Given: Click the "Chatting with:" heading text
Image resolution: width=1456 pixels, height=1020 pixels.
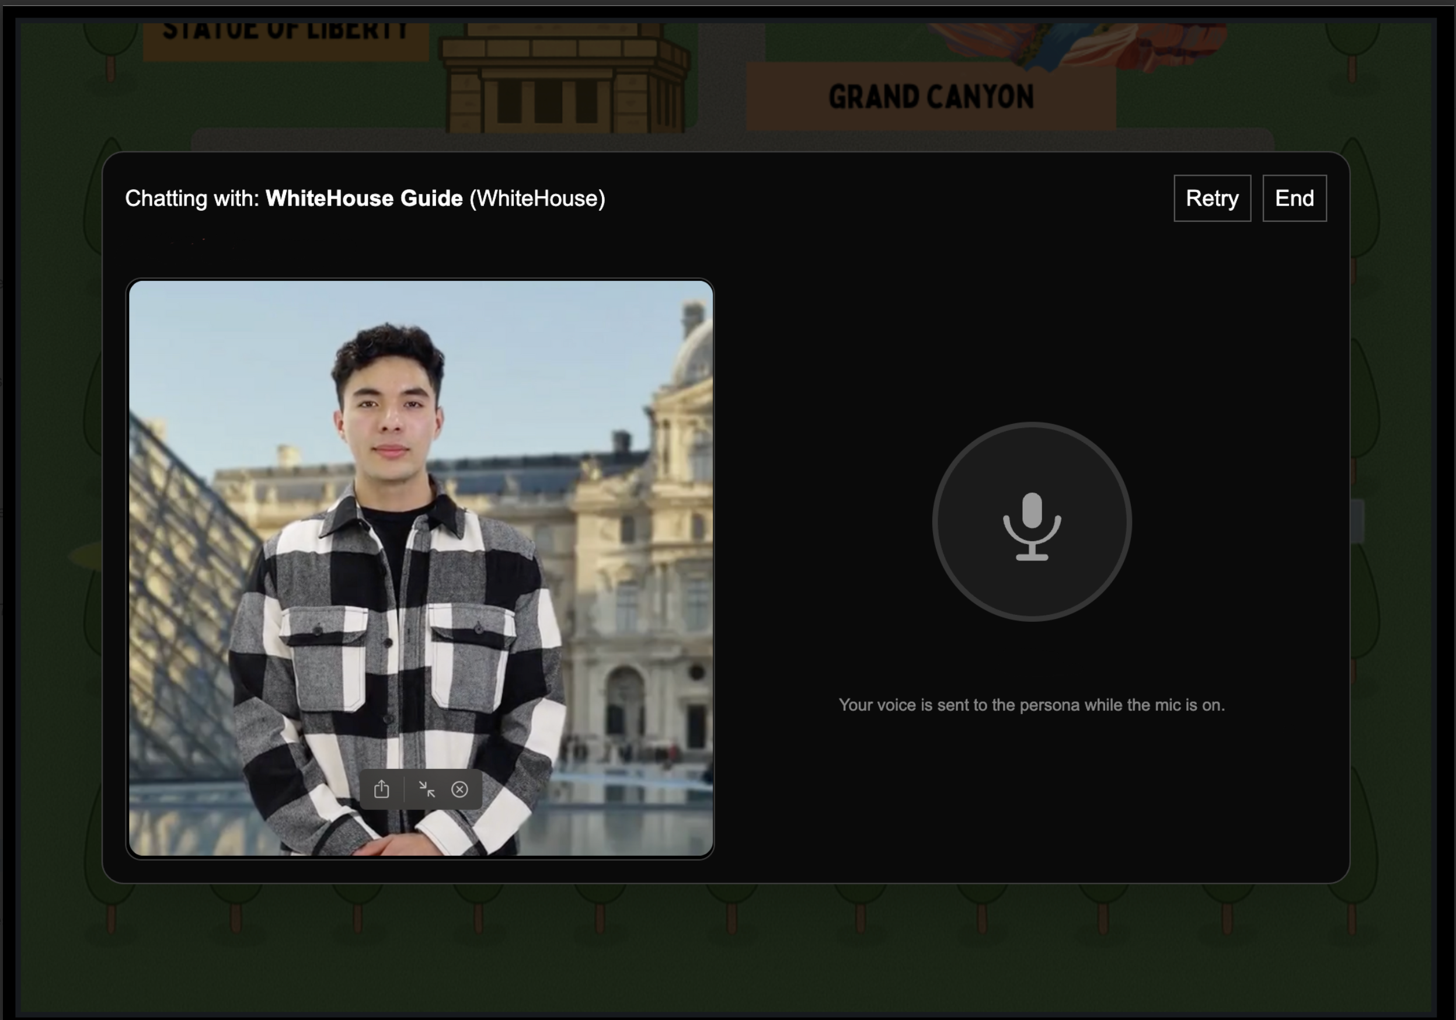Looking at the screenshot, I should 192,199.
